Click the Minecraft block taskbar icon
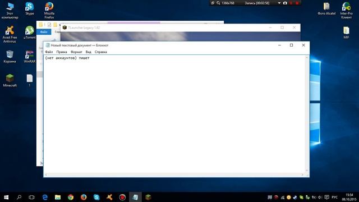The image size is (359, 202). point(148,197)
